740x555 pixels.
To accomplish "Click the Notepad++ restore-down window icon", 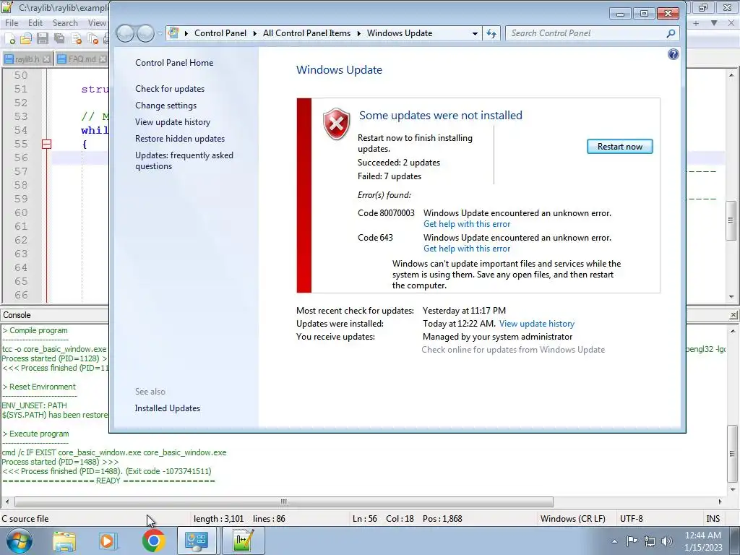I will [x=703, y=7].
